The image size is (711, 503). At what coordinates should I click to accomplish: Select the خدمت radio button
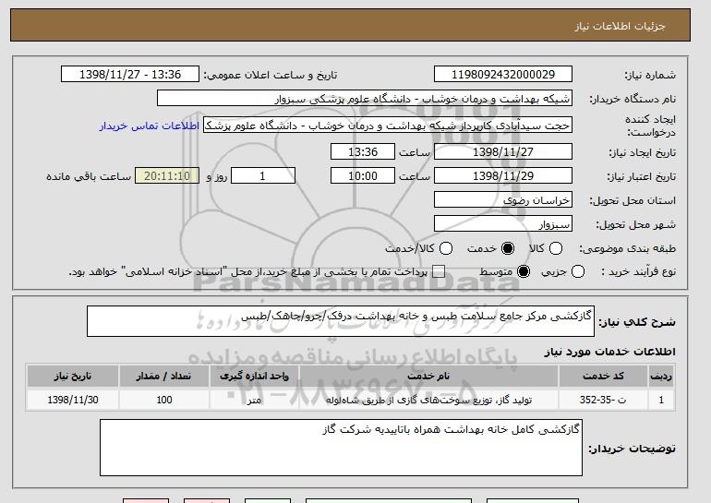pos(508,248)
